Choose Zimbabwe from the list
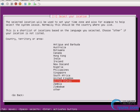The image size is (140, 112). pyautogui.click(x=59, y=87)
